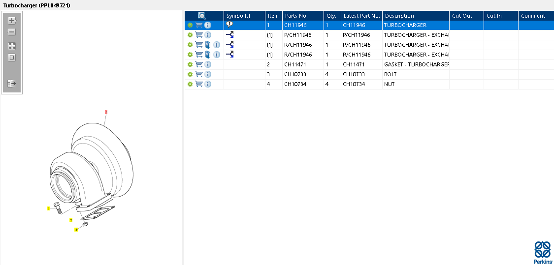Screen dimensions: 554x265
Task: Click green gear icon for GASKET CH11471
Action: click(x=190, y=64)
